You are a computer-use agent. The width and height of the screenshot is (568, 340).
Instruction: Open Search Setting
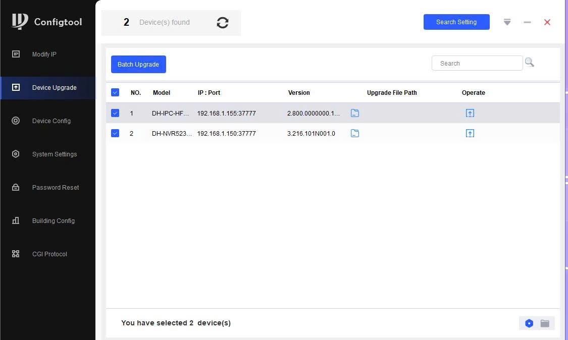point(456,22)
